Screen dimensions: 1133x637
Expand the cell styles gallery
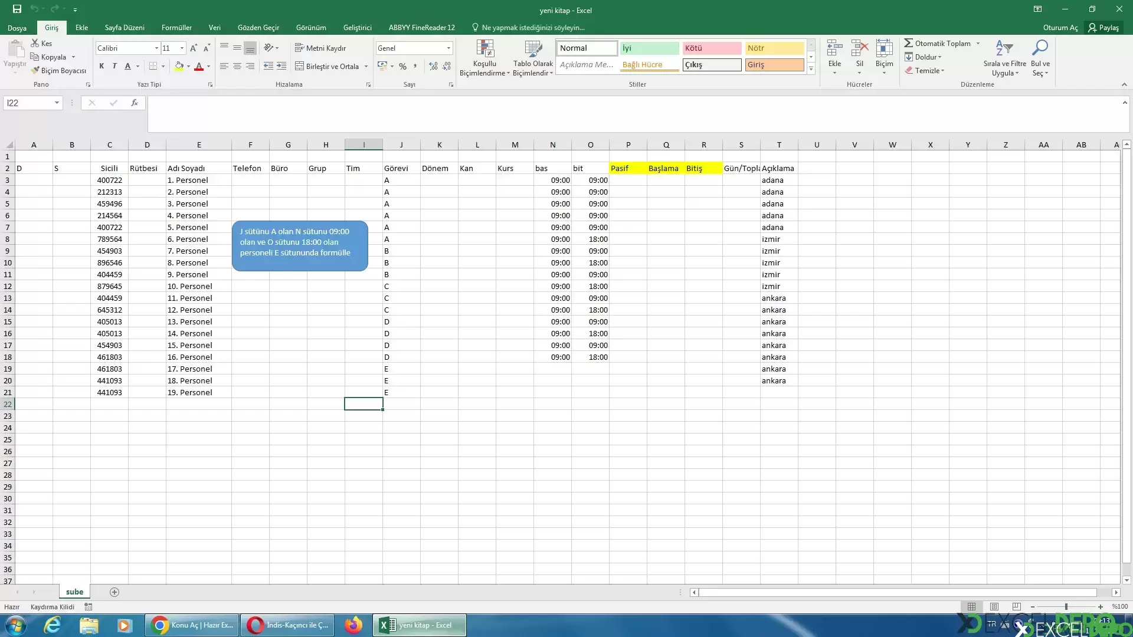coord(811,69)
